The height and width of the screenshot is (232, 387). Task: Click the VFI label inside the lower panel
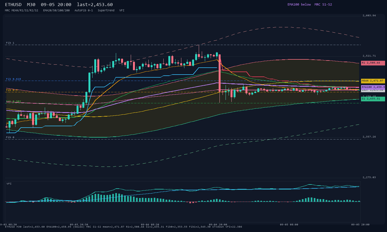click(9, 184)
